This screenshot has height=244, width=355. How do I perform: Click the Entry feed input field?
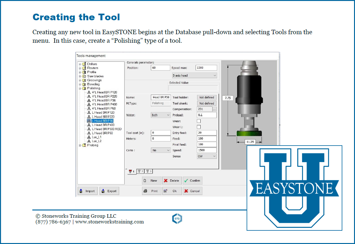tap(207, 133)
